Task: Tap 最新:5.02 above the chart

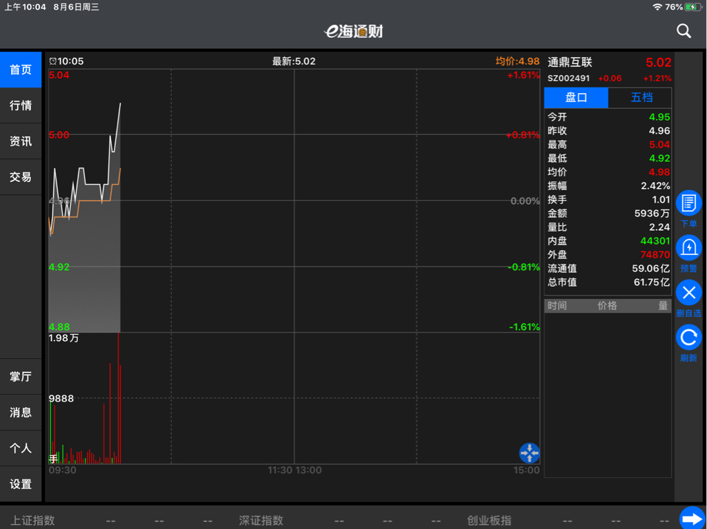Action: [x=294, y=61]
